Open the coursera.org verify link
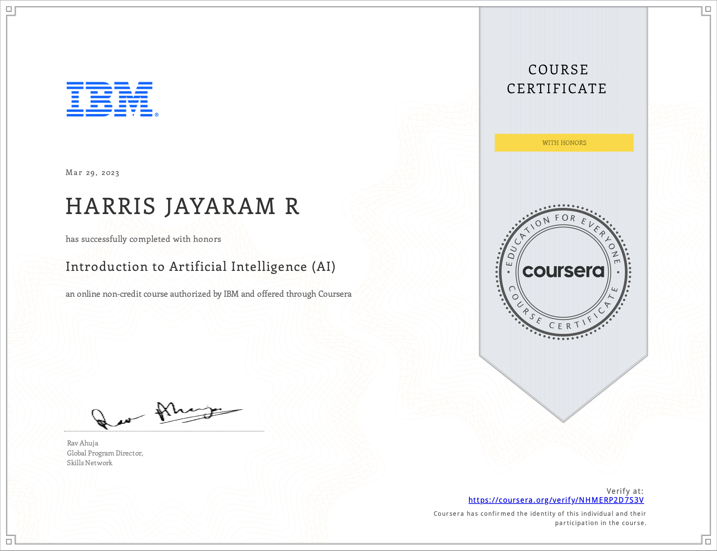717x551 pixels. point(556,500)
